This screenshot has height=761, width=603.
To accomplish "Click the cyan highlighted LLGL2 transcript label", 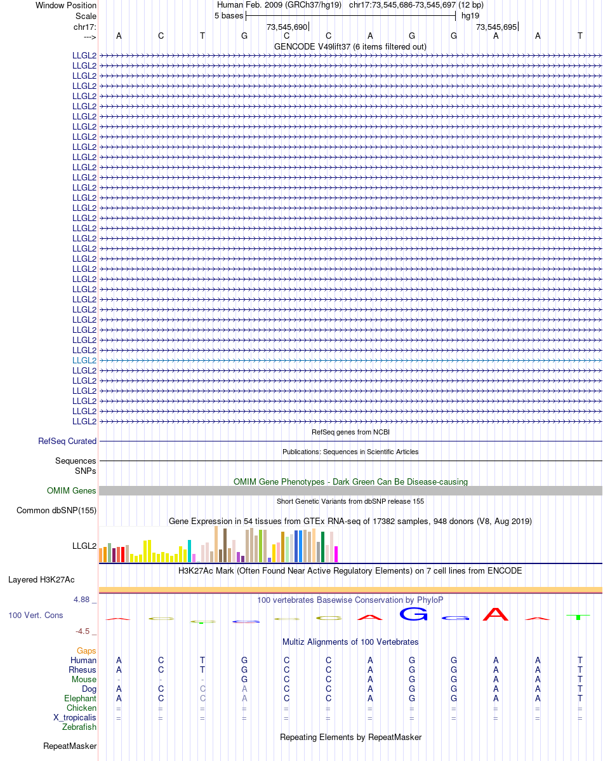I will point(84,361).
